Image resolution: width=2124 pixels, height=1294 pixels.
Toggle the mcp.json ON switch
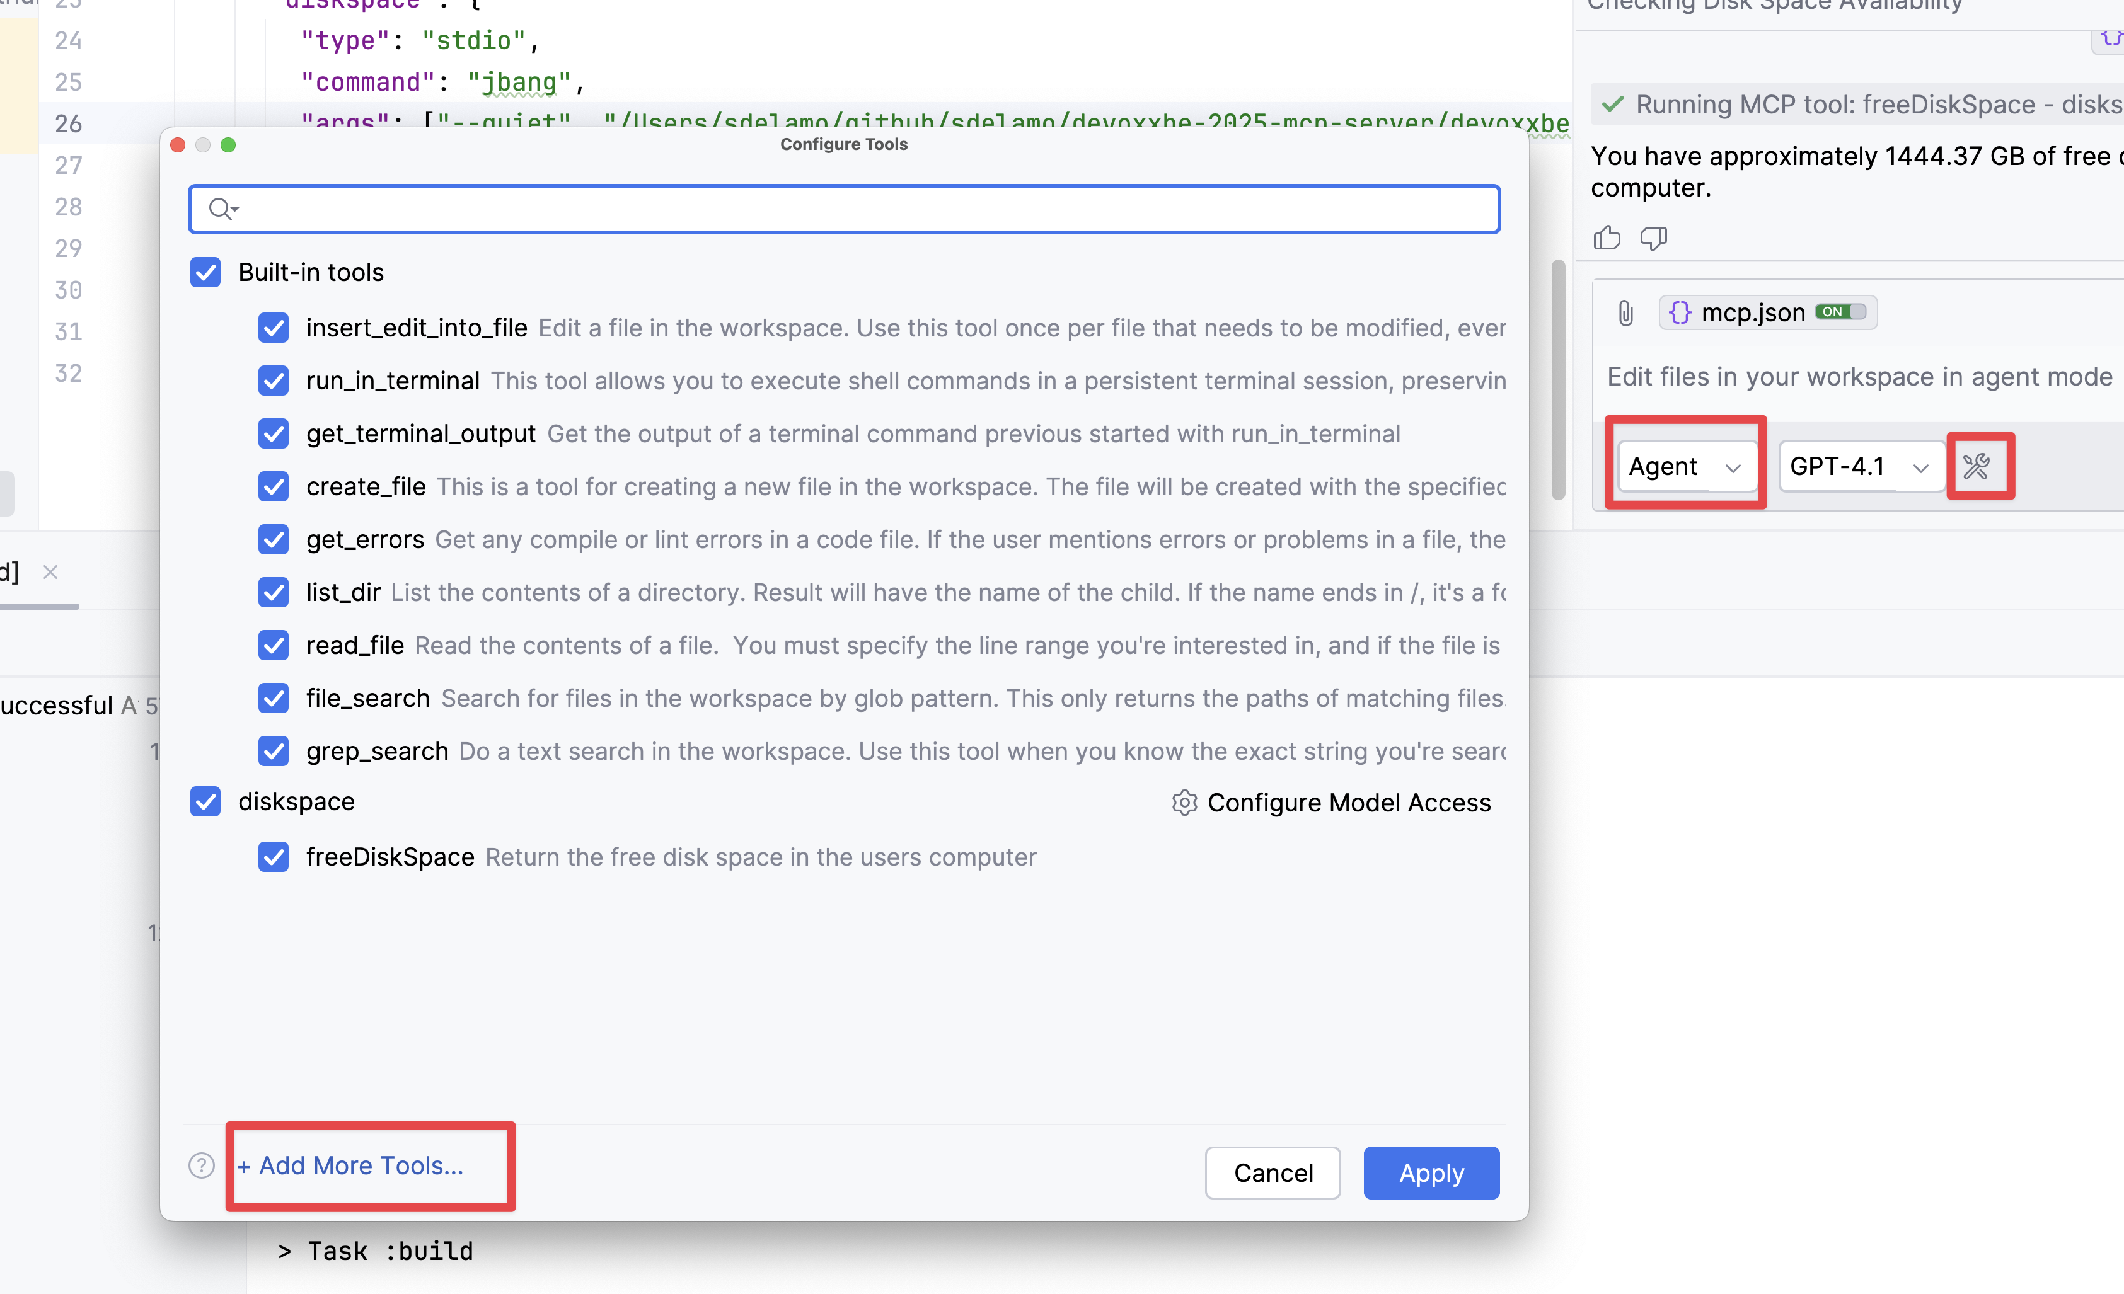[x=1840, y=312]
